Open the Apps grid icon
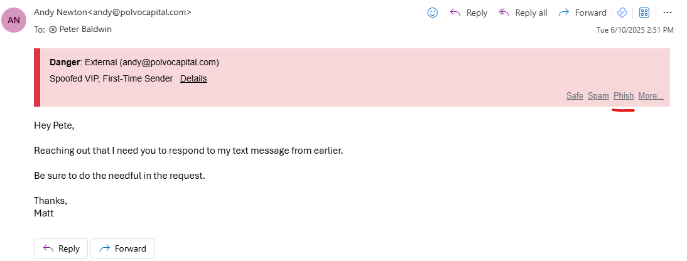The width and height of the screenshot is (687, 261). [x=644, y=13]
